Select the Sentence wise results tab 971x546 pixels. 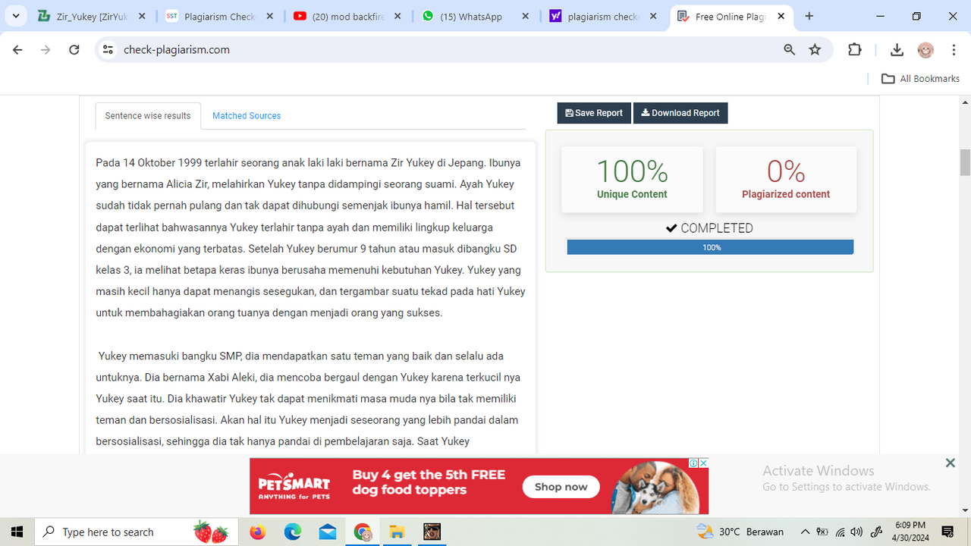coord(148,116)
